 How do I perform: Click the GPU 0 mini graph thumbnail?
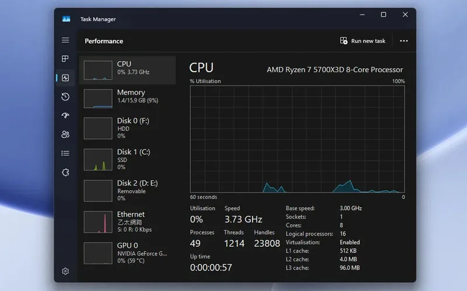coord(98,253)
